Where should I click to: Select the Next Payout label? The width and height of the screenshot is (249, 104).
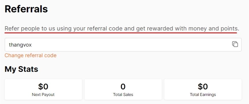pos(43,95)
